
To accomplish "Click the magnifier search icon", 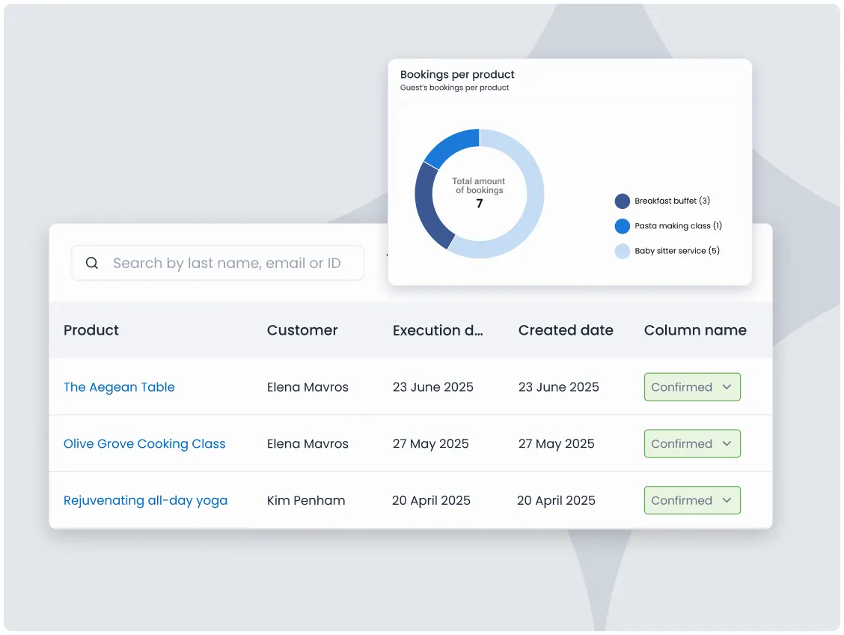I will tap(92, 263).
